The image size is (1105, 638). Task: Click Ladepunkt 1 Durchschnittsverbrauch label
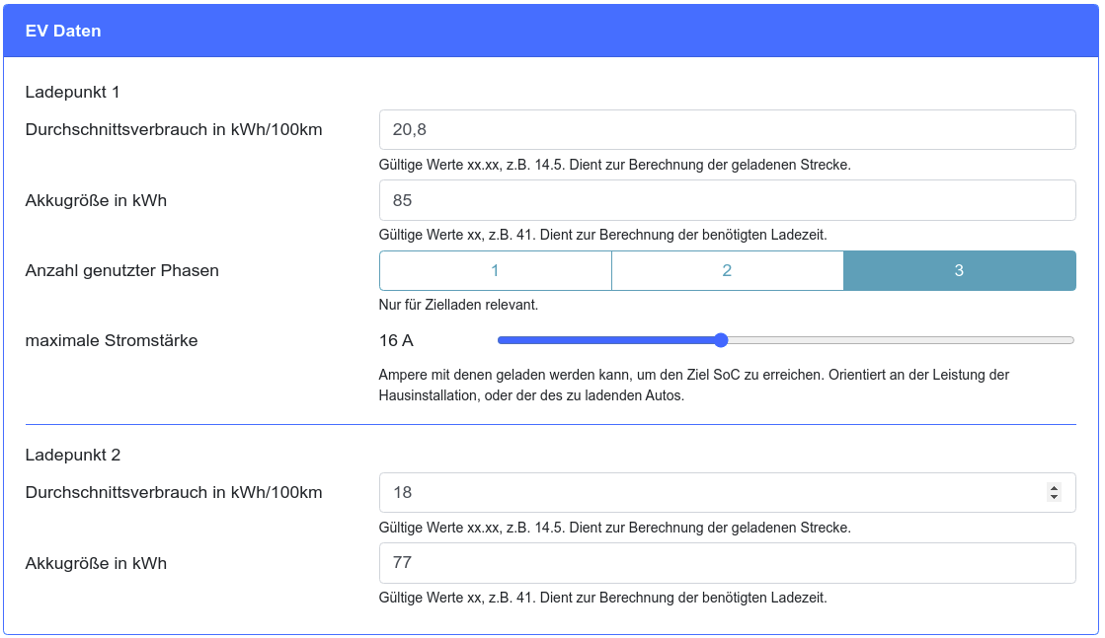pos(174,129)
